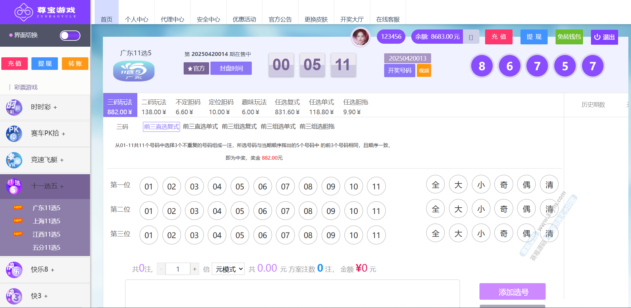
Task: Open 个人中心 in top navigation
Action: (136, 19)
